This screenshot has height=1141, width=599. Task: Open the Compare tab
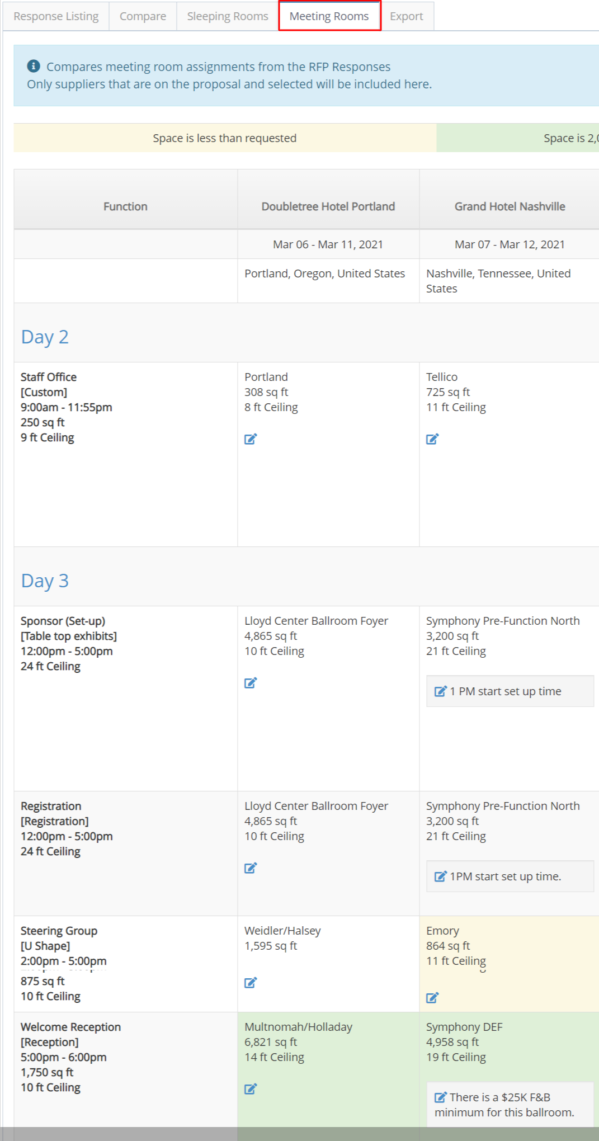[x=143, y=16]
